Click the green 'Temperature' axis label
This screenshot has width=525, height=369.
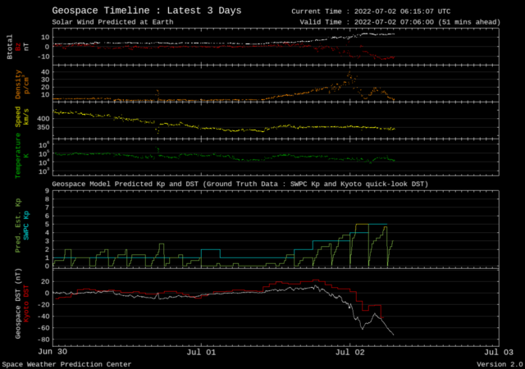point(18,156)
